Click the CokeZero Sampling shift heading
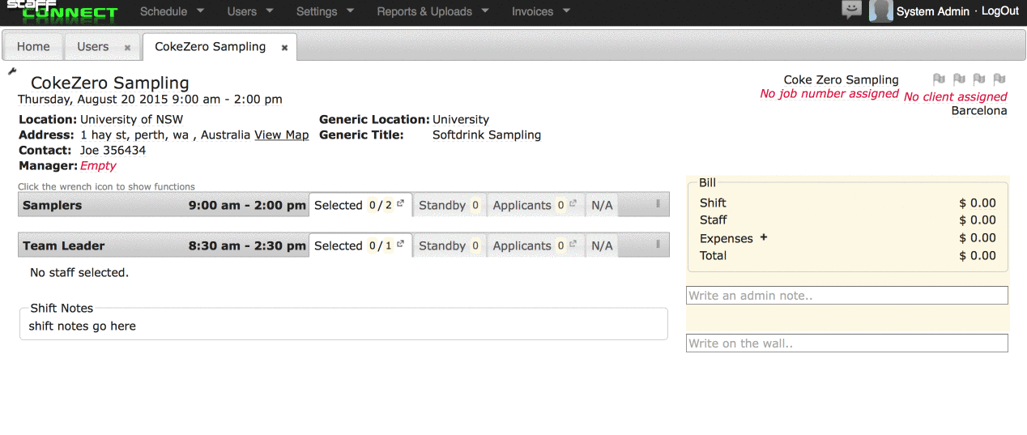 pos(110,83)
